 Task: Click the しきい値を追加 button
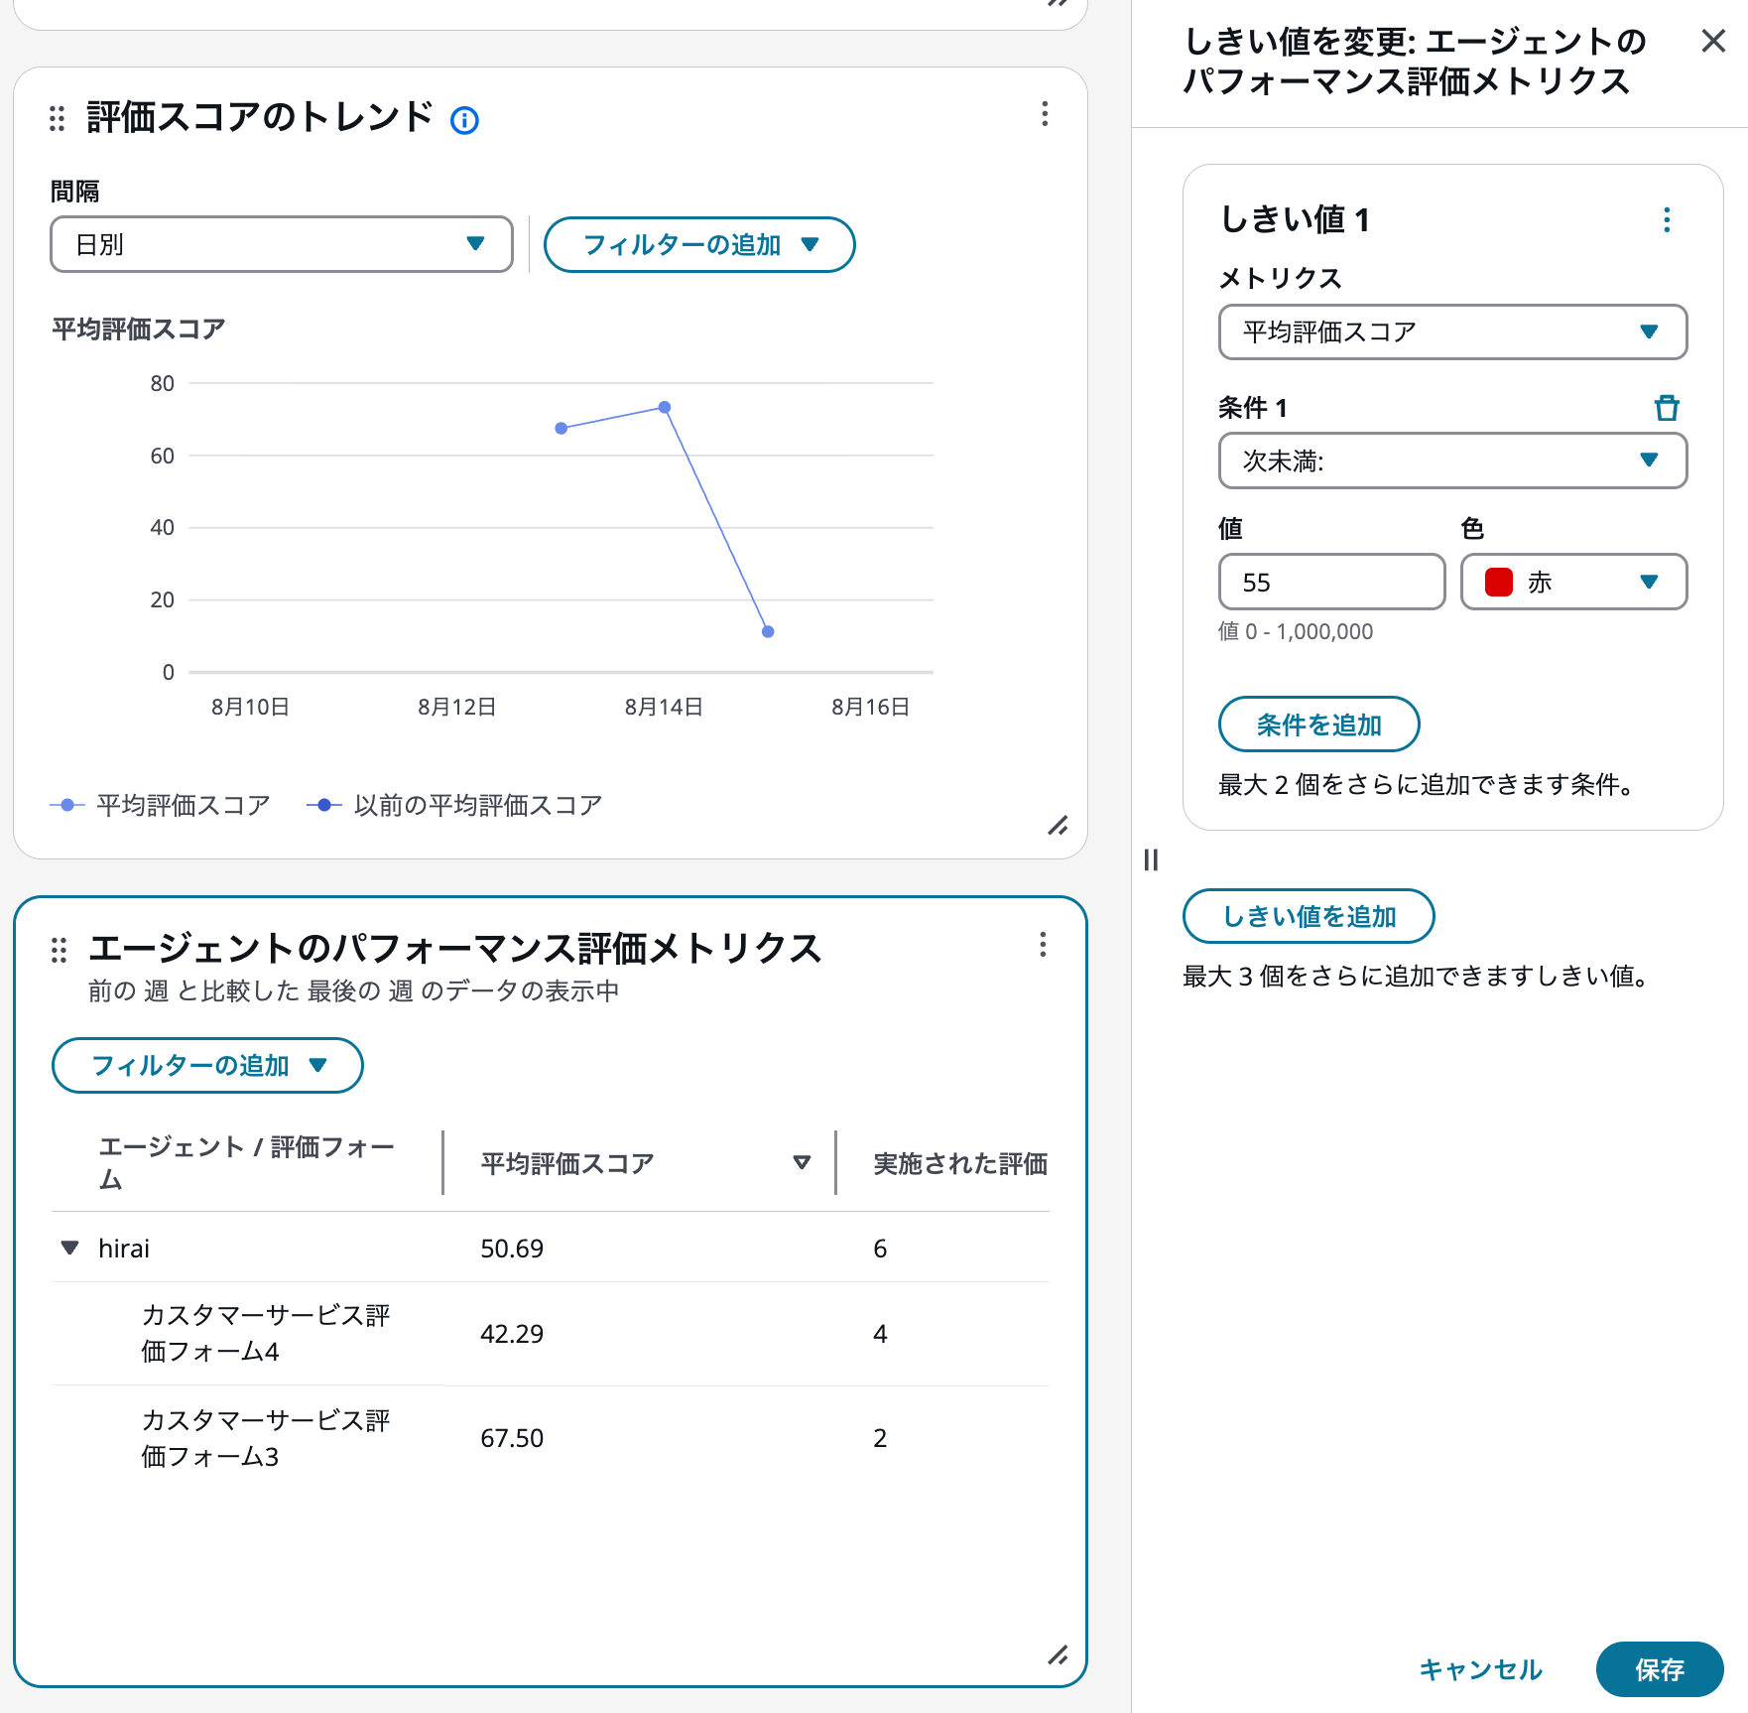point(1309,916)
